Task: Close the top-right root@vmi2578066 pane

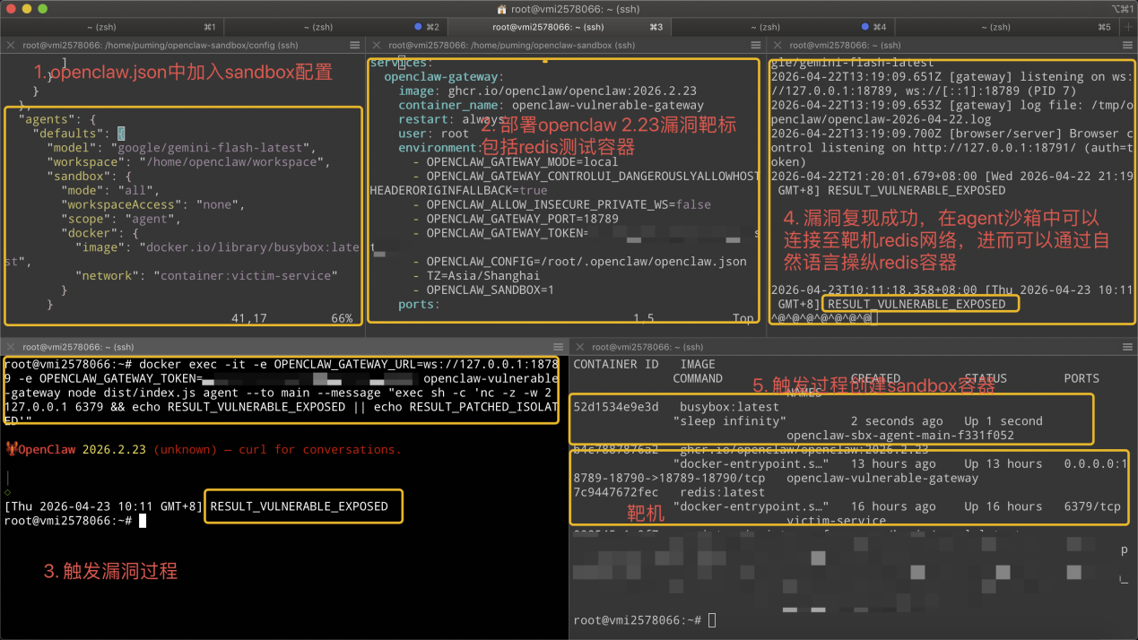Action: pyautogui.click(x=777, y=45)
